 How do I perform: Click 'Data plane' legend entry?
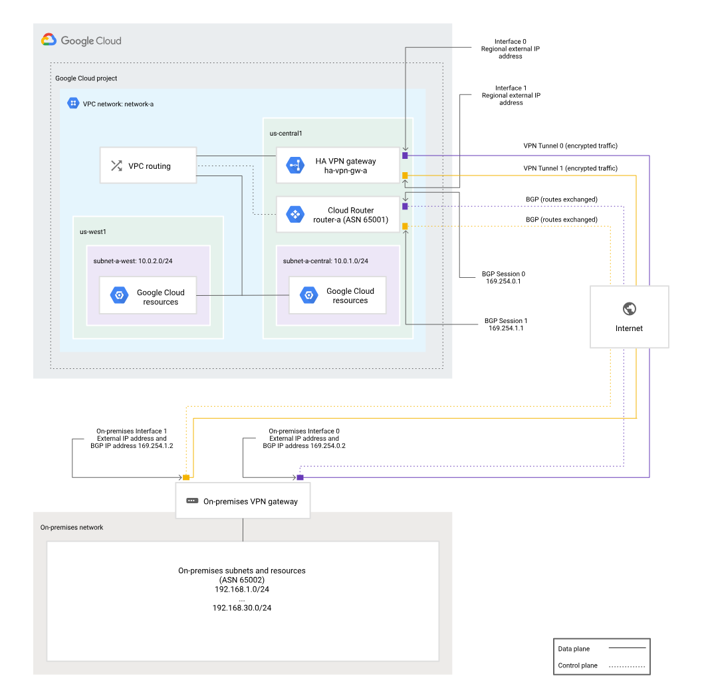pos(602,649)
